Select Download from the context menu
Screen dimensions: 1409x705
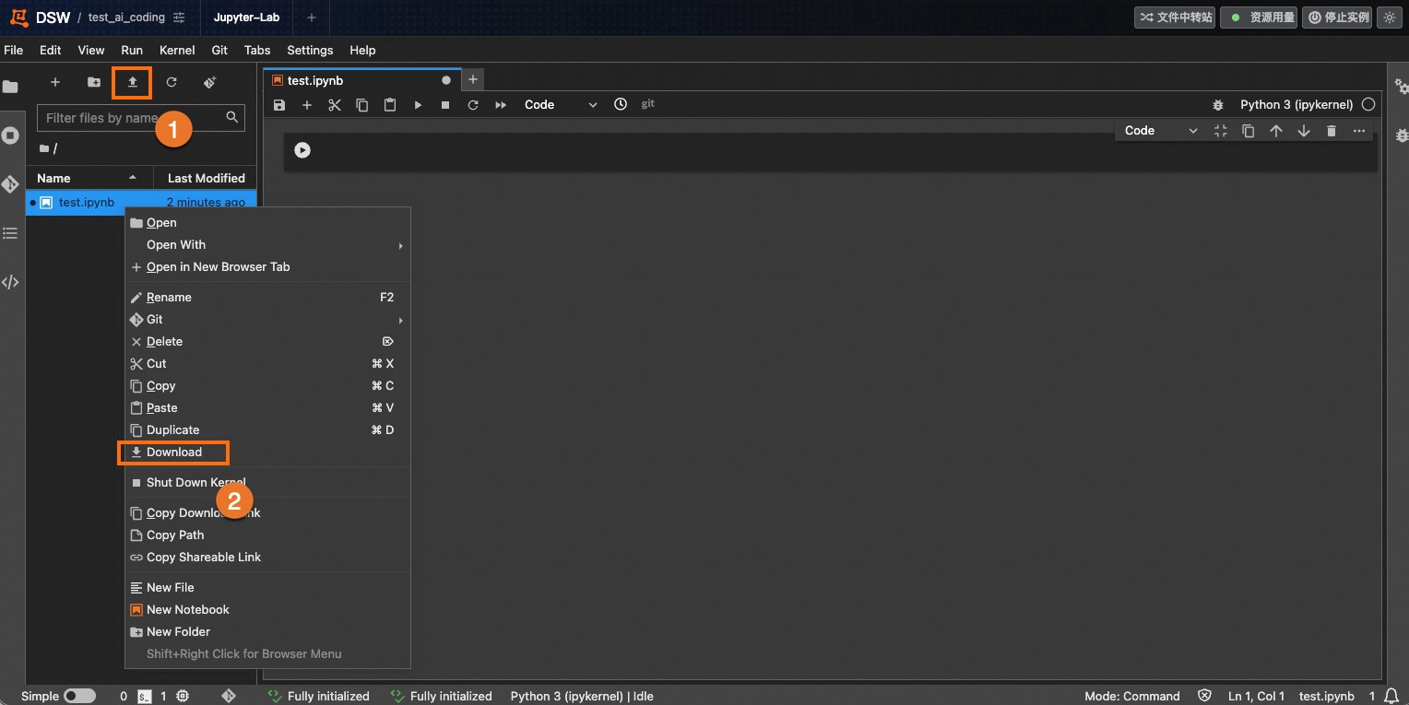click(x=267, y=452)
